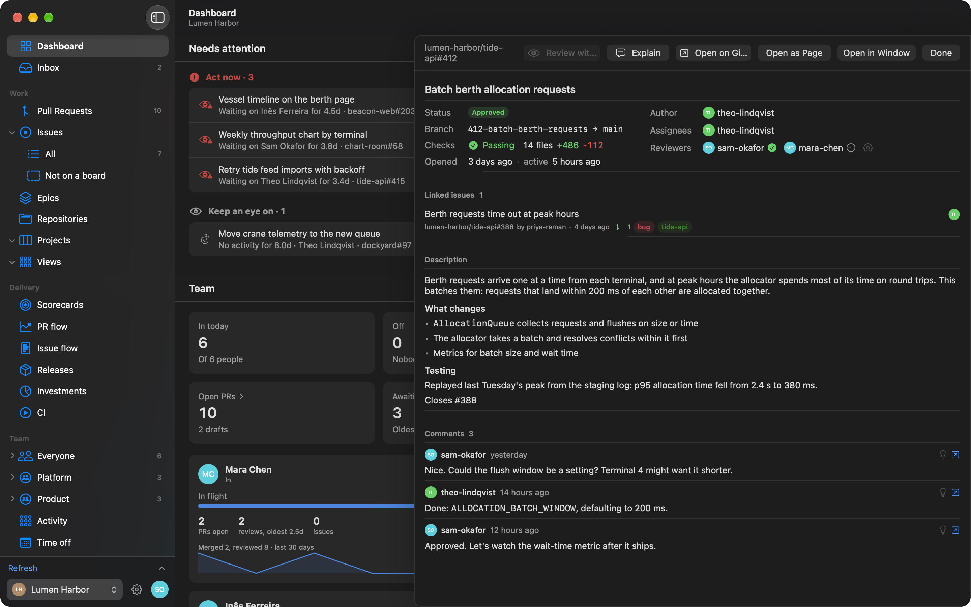The width and height of the screenshot is (971, 607).
Task: Open Releases under Delivery
Action: point(87,370)
